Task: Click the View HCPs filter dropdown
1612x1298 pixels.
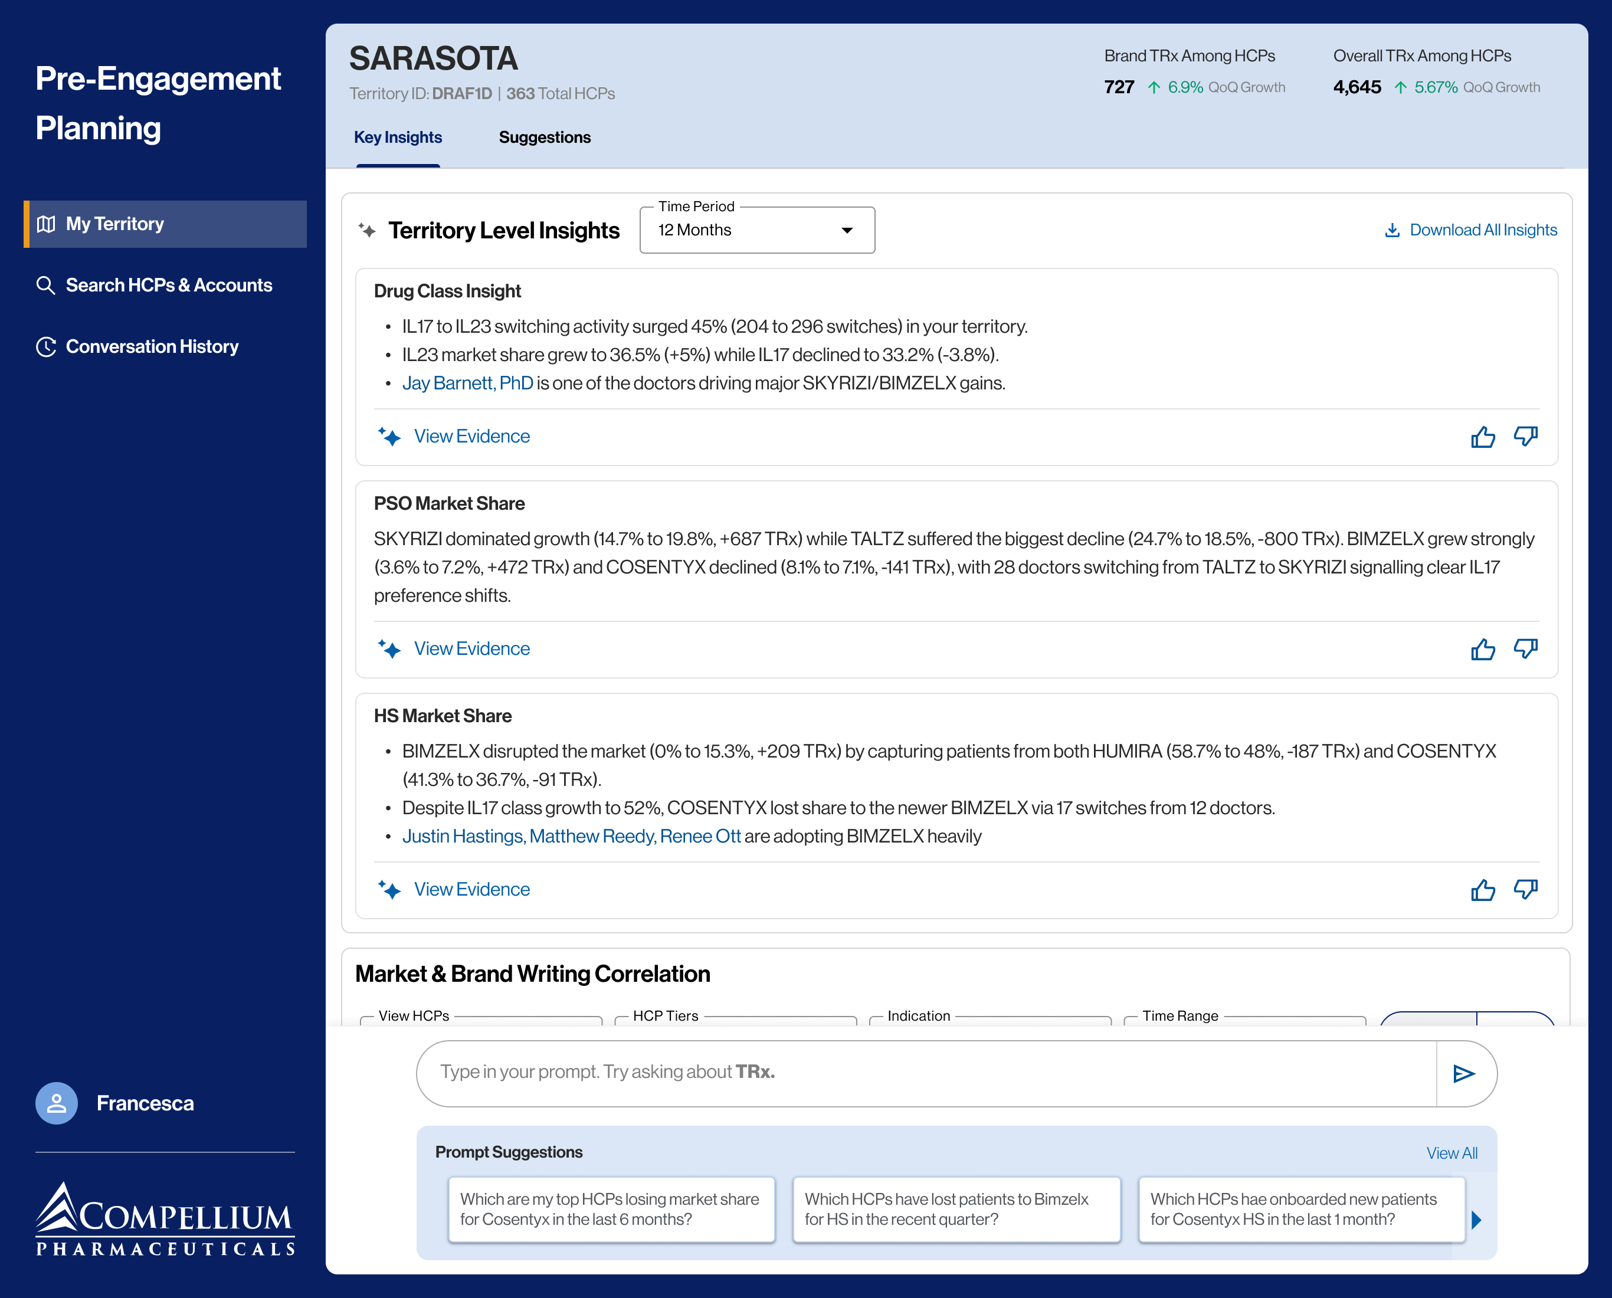Action: click(481, 1018)
